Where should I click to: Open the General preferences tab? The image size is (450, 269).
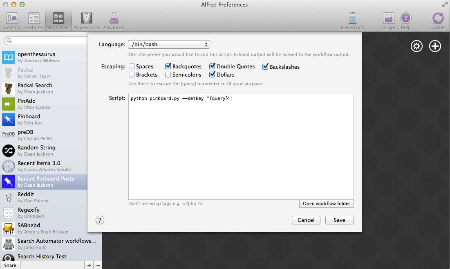pos(12,21)
